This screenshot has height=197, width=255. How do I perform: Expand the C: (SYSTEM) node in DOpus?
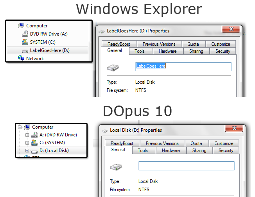pyautogui.click(x=27, y=143)
